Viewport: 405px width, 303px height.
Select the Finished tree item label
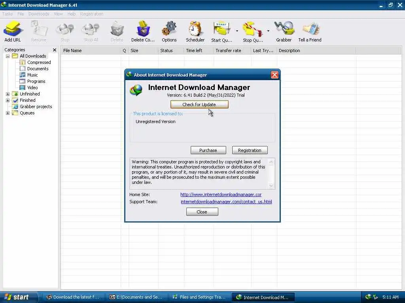28,100
